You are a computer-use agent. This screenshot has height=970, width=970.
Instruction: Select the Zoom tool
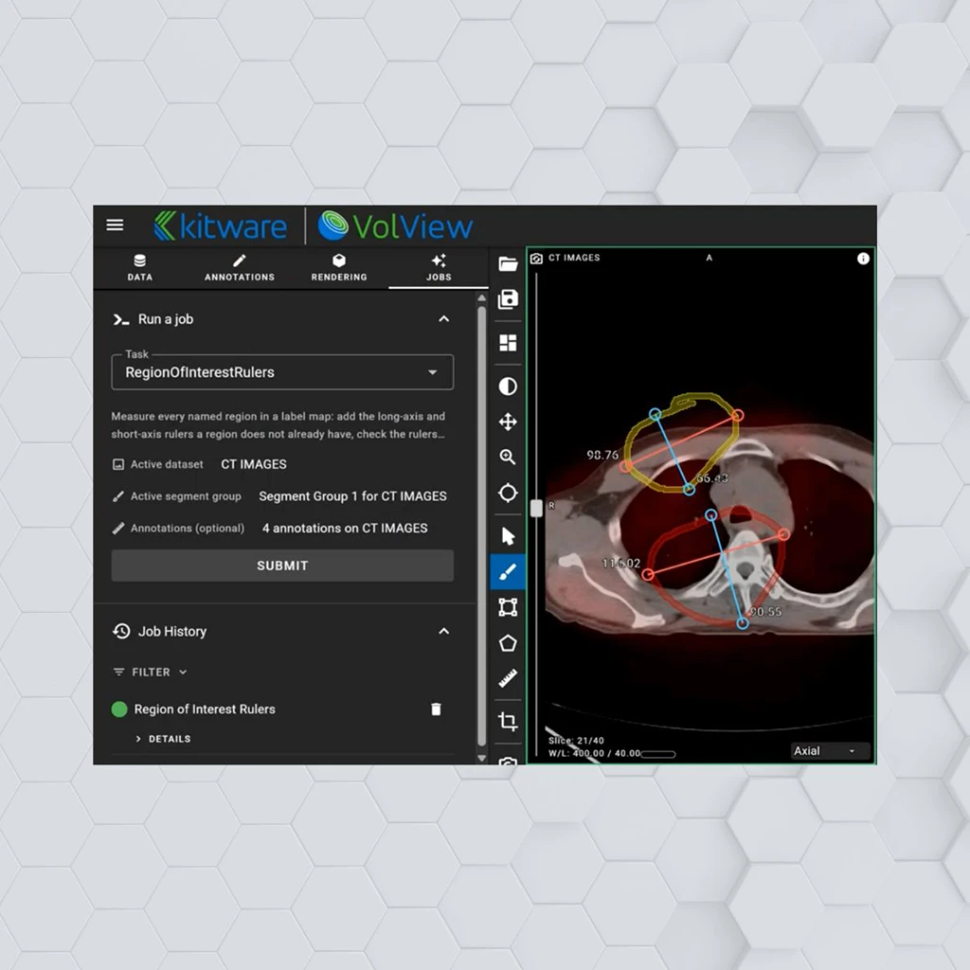click(x=508, y=458)
